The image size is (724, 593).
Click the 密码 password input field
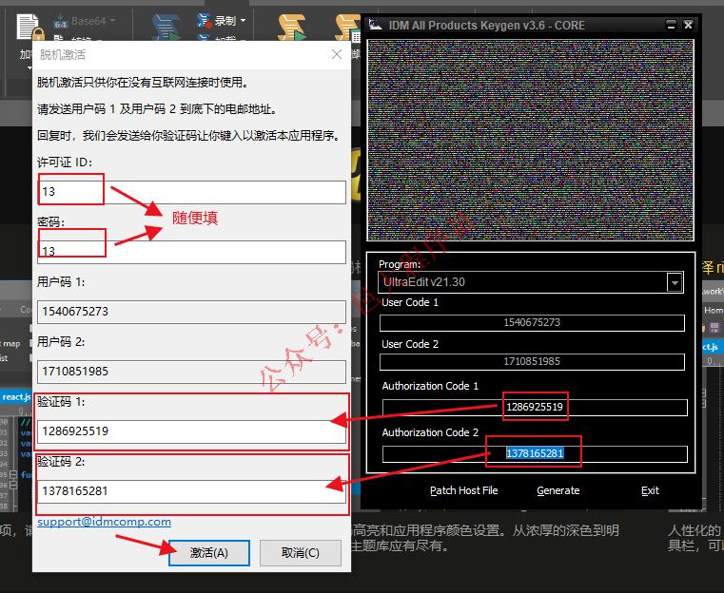pyautogui.click(x=191, y=252)
